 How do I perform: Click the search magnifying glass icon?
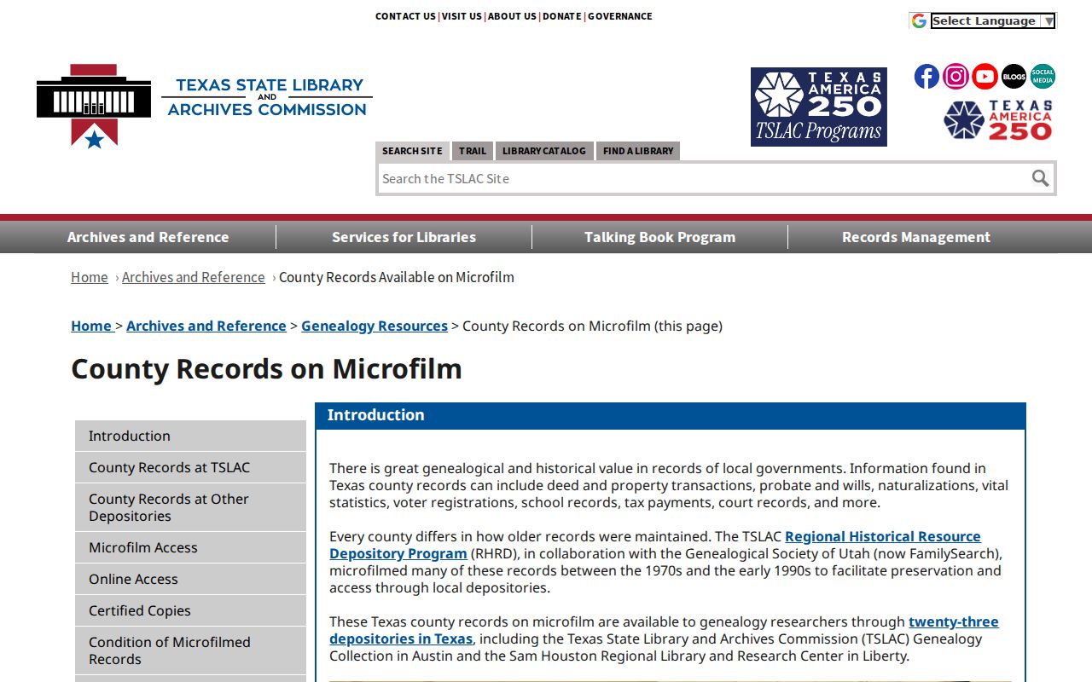[x=1040, y=178]
